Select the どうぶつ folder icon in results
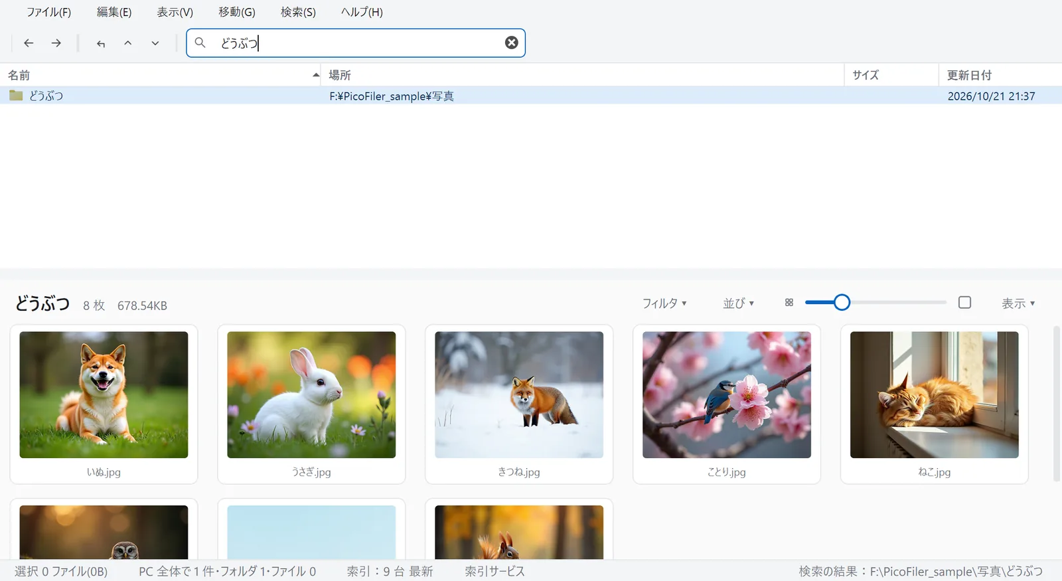The height and width of the screenshot is (581, 1062). (x=17, y=96)
